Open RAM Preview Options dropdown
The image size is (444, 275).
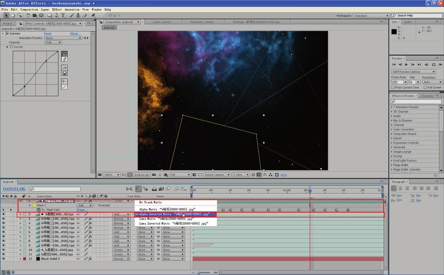(x=413, y=72)
